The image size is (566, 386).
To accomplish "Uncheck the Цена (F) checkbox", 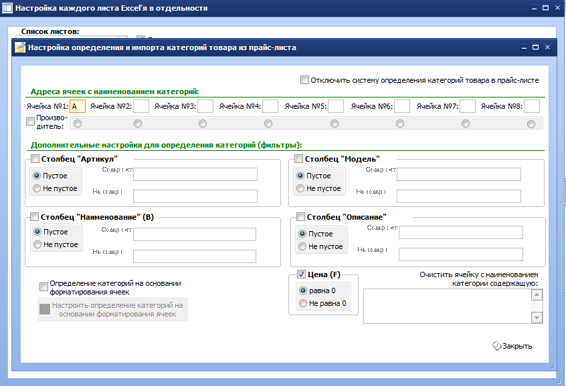I will coord(302,274).
